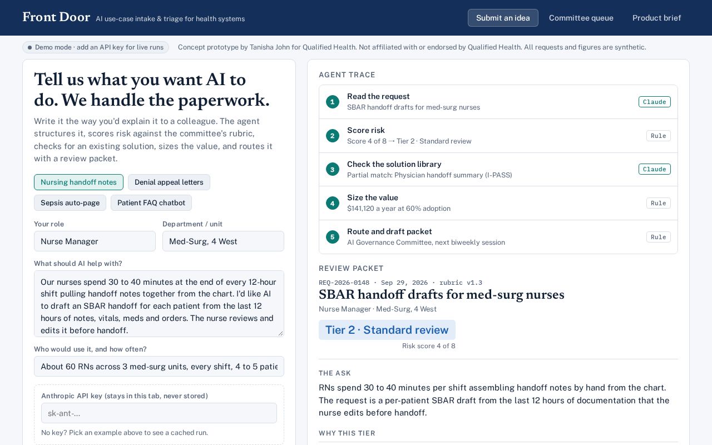Focus the Who would use it field

coord(159,367)
